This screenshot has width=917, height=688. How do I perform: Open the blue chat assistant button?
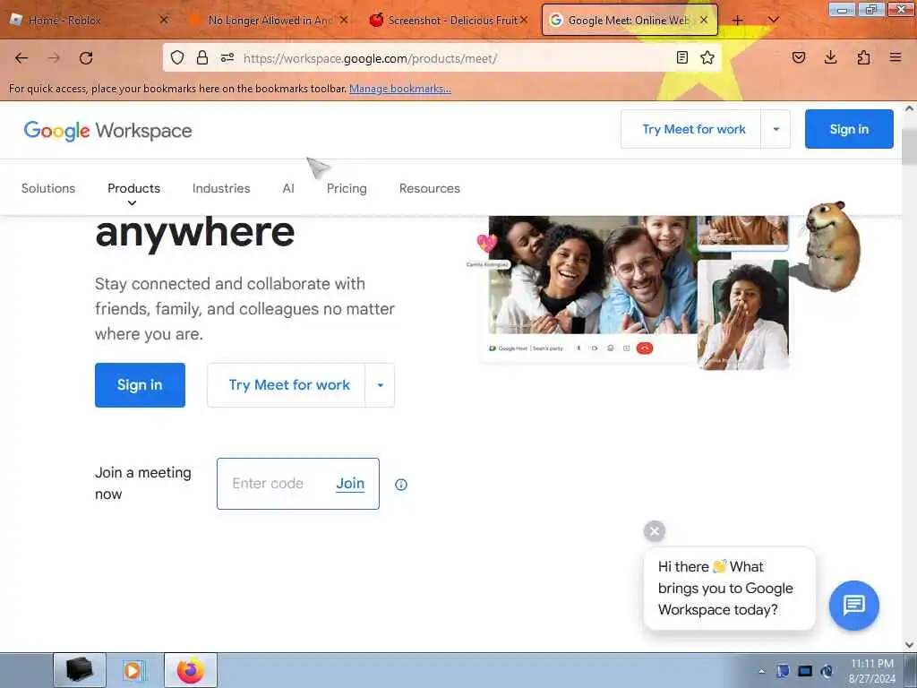tap(853, 606)
